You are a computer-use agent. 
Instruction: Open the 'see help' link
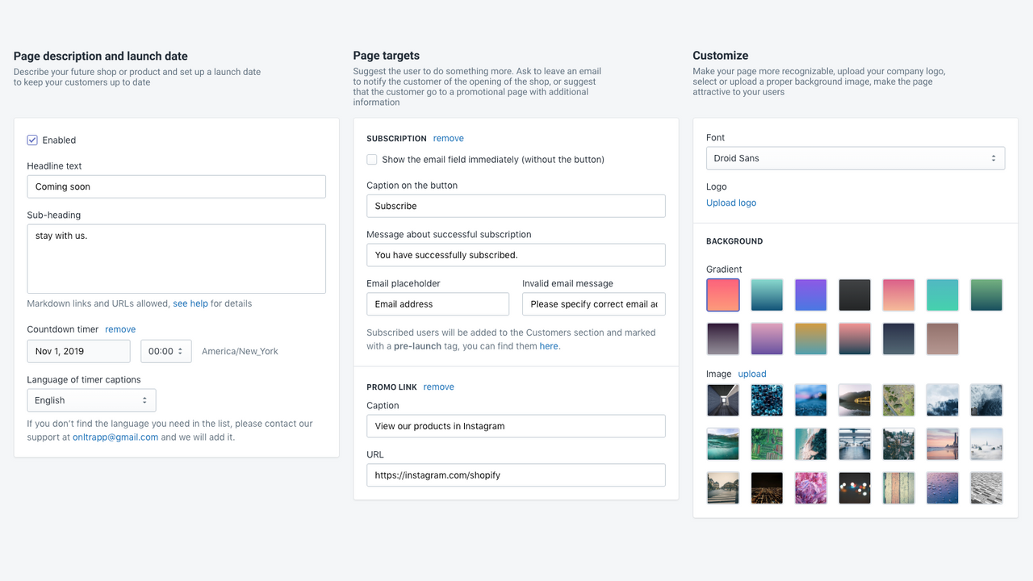click(x=190, y=303)
